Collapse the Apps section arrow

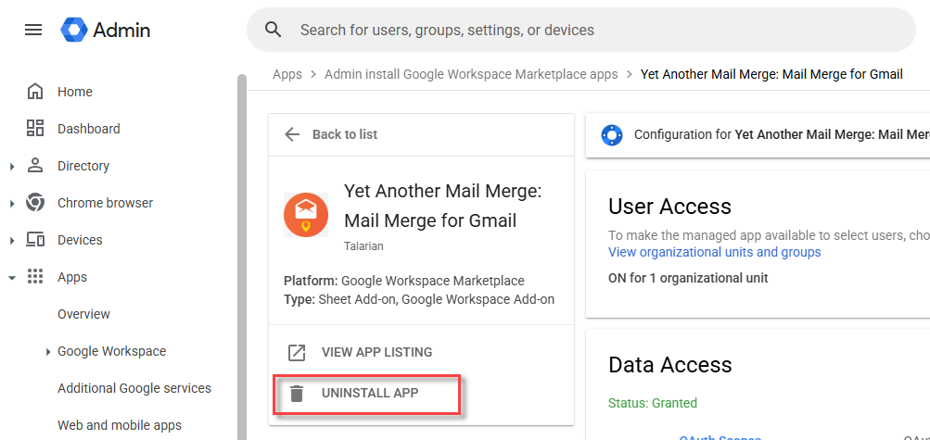click(12, 278)
